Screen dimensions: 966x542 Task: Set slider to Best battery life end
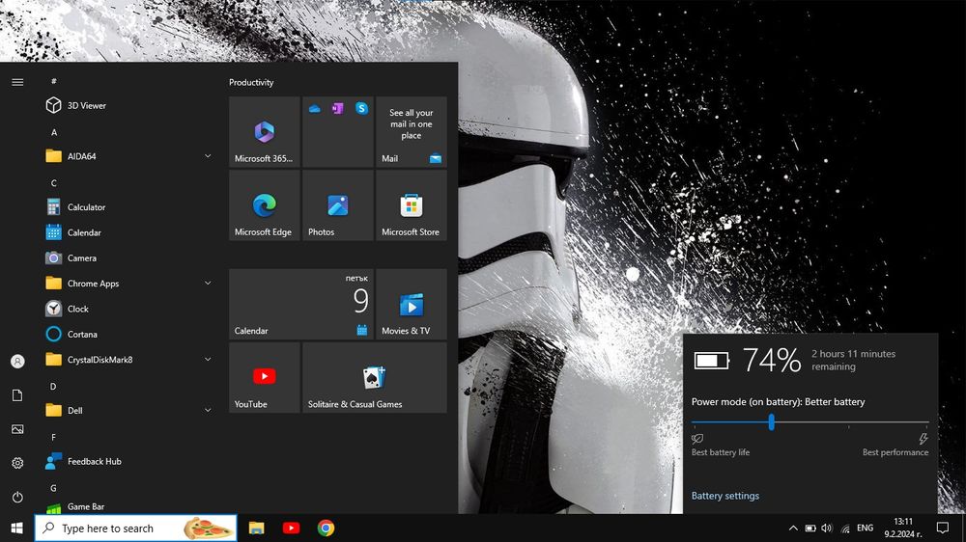pyautogui.click(x=693, y=422)
